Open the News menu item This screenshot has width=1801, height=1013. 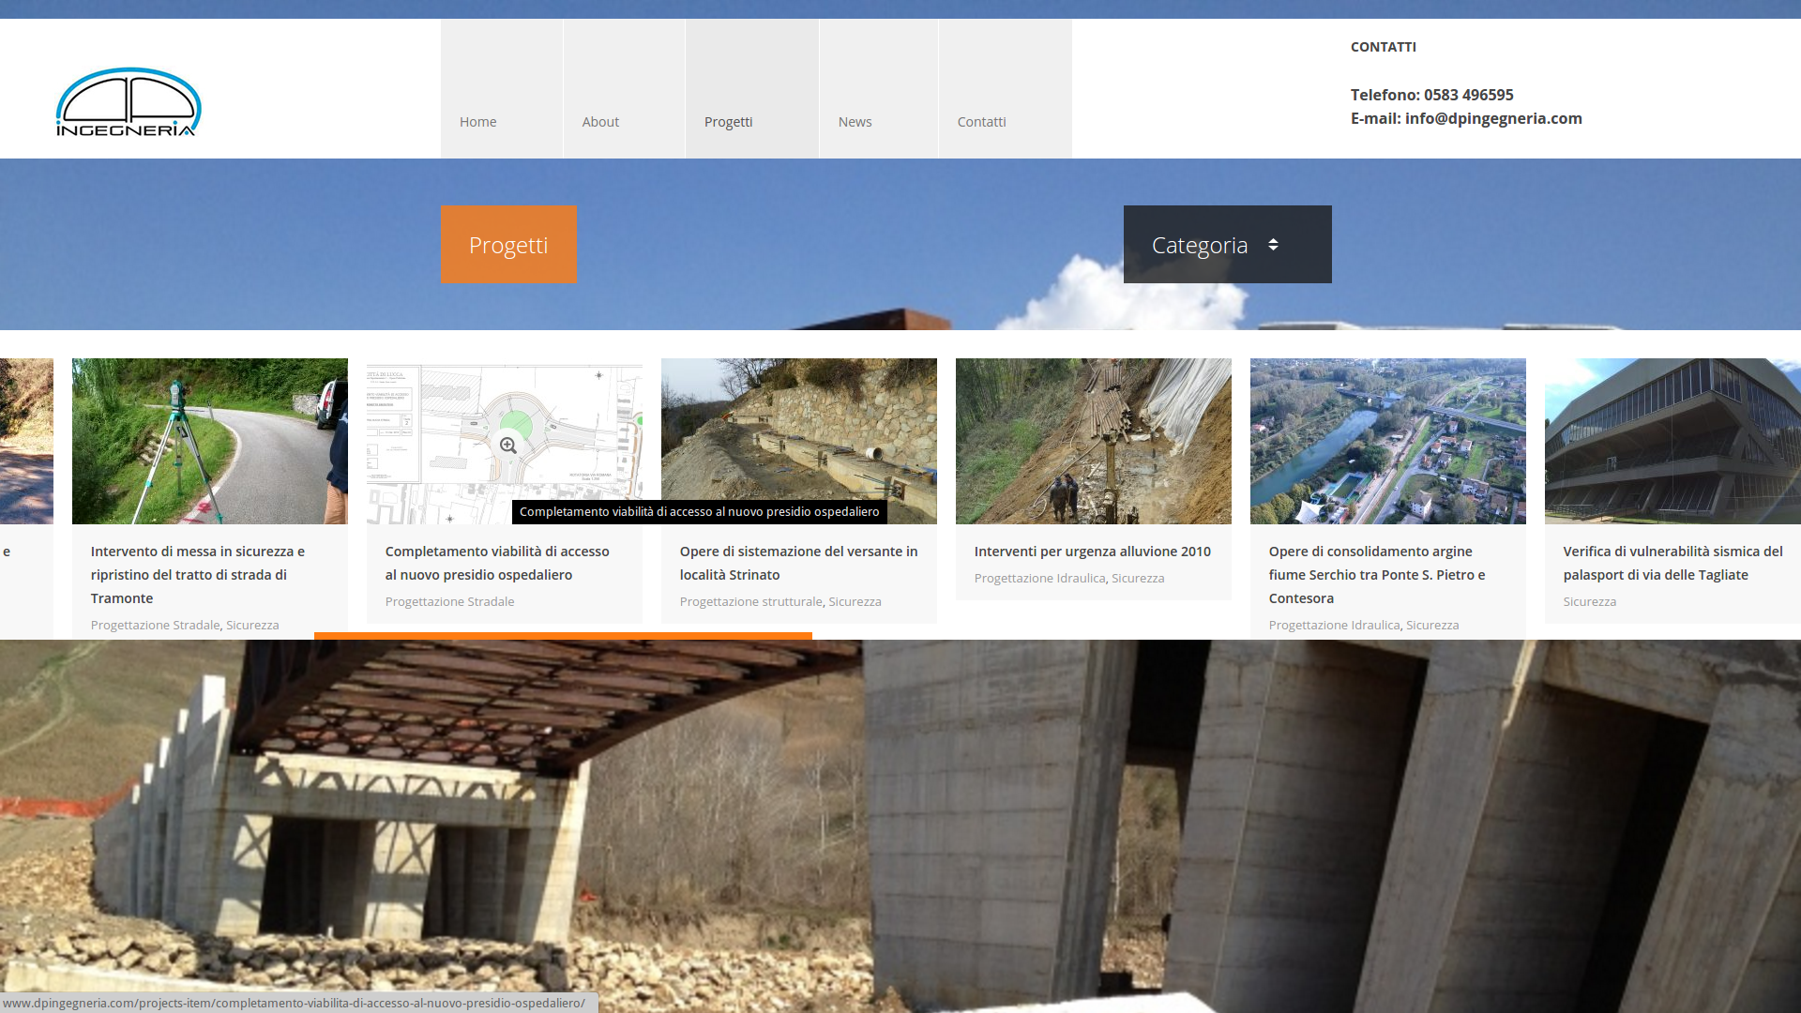(855, 122)
